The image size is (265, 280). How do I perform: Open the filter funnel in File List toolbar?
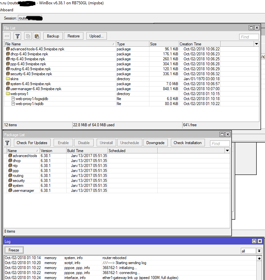(18, 36)
